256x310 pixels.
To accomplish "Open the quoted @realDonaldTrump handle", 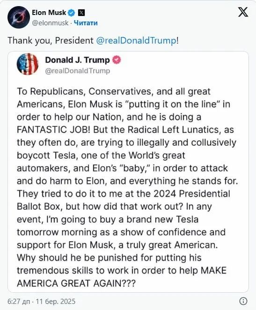I will click(77, 71).
